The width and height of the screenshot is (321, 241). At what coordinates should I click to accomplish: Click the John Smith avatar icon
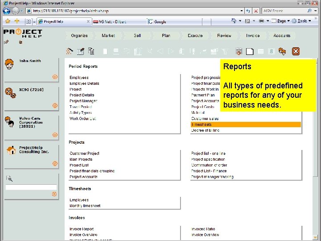tap(9, 64)
